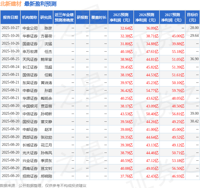The image size is (200, 188).
Task: Click the 覆盖时长 column header
Action: point(99,17)
